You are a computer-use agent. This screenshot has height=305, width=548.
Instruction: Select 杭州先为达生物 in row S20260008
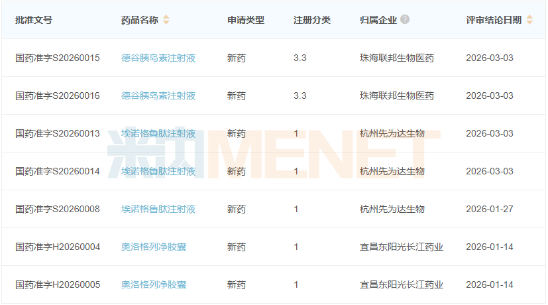point(392,209)
